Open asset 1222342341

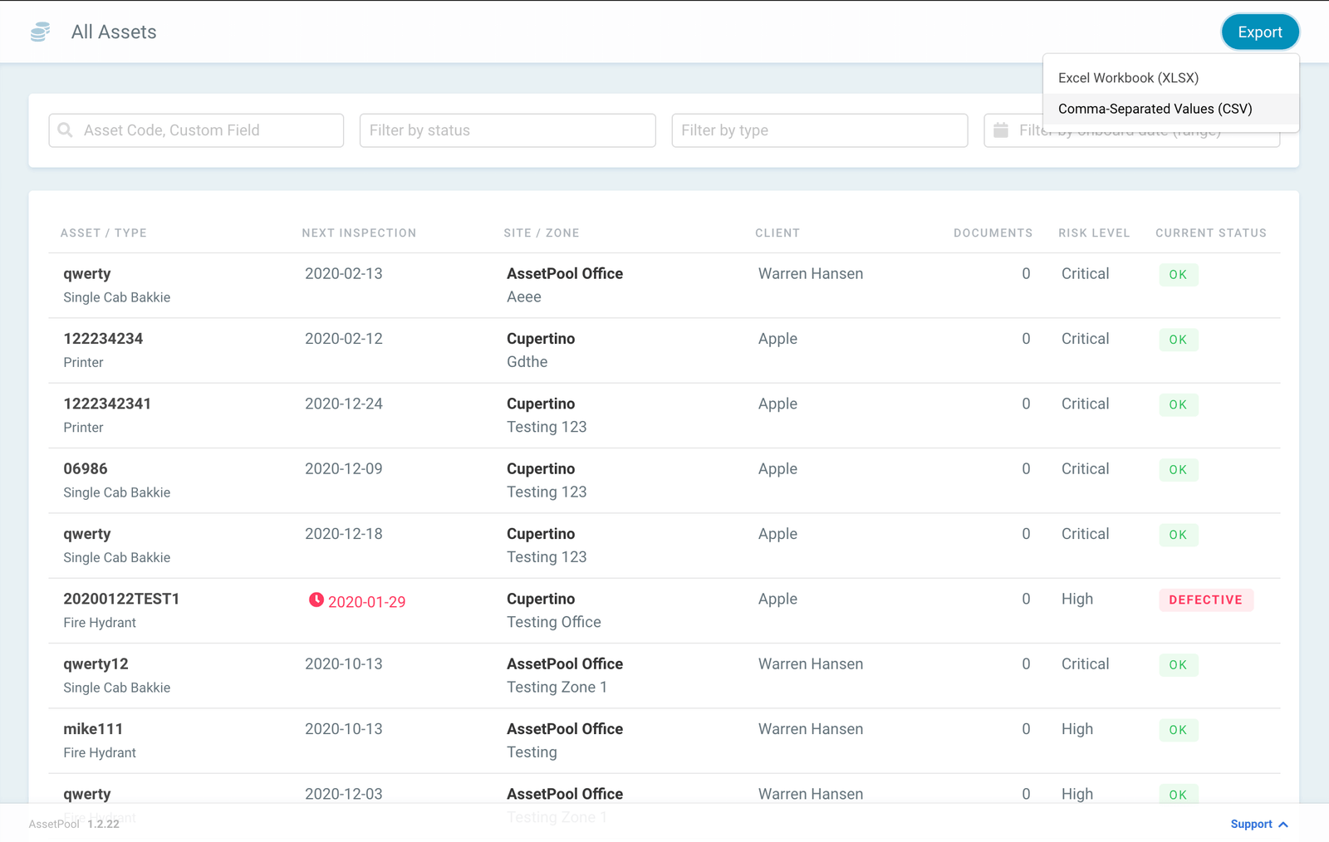point(107,404)
